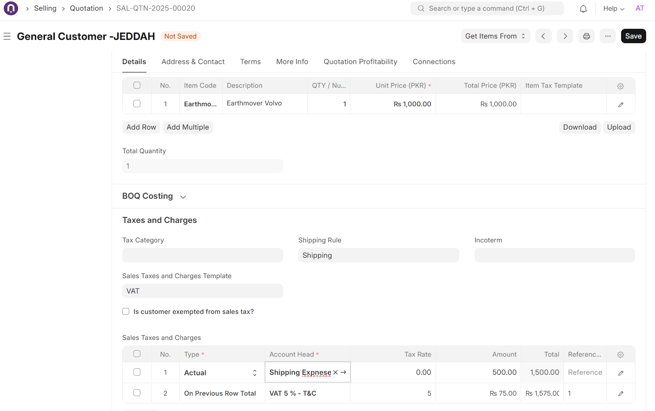The image size is (655, 411).
Task: Select all rows in taxes table
Action: click(x=137, y=354)
